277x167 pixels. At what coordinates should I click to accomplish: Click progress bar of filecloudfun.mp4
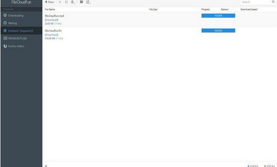point(218,16)
